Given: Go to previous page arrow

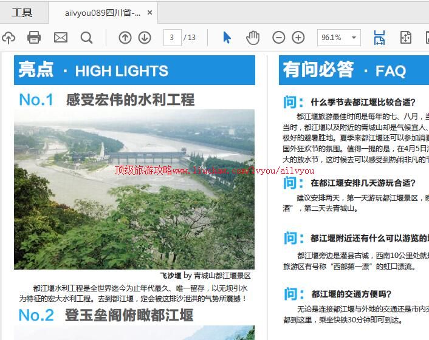Looking at the screenshot, I should click(125, 38).
